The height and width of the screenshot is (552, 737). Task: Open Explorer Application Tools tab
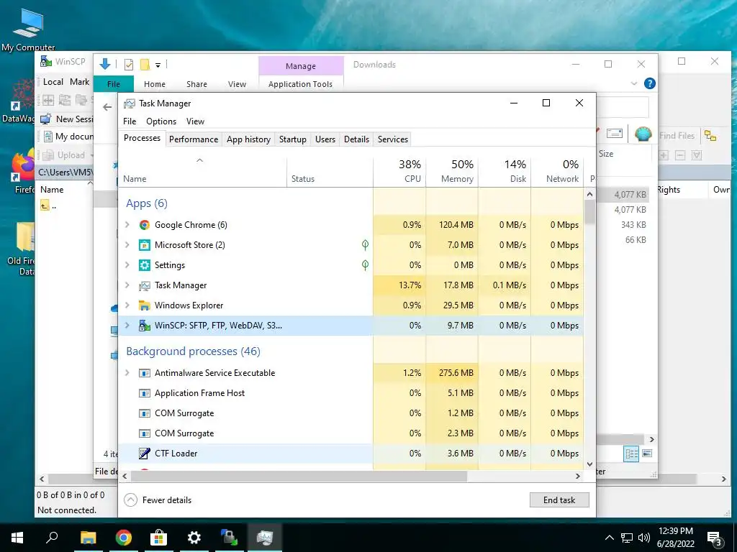300,84
